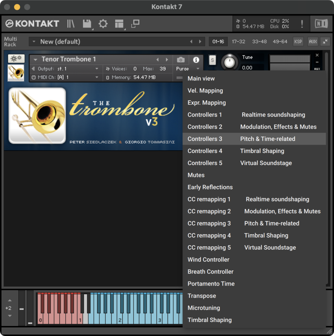Select Microtuning menu entry

point(254,308)
